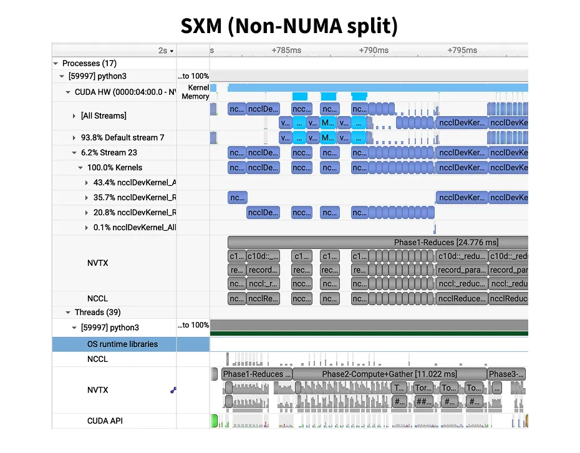This screenshot has height=453, width=580.
Task: Click the blue arrow icon beside the thread NVTX row
Action: [173, 390]
